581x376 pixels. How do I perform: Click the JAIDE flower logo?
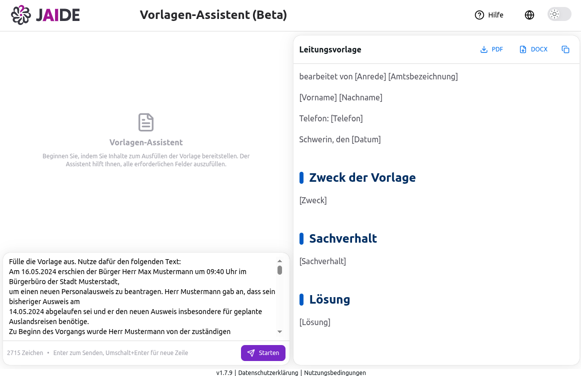(20, 14)
